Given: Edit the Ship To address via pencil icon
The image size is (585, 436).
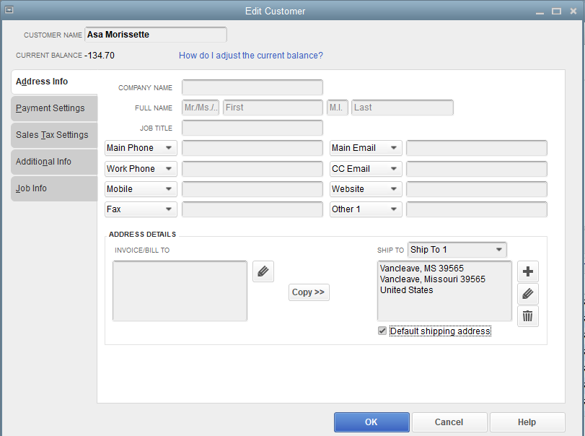Looking at the screenshot, I should (527, 294).
